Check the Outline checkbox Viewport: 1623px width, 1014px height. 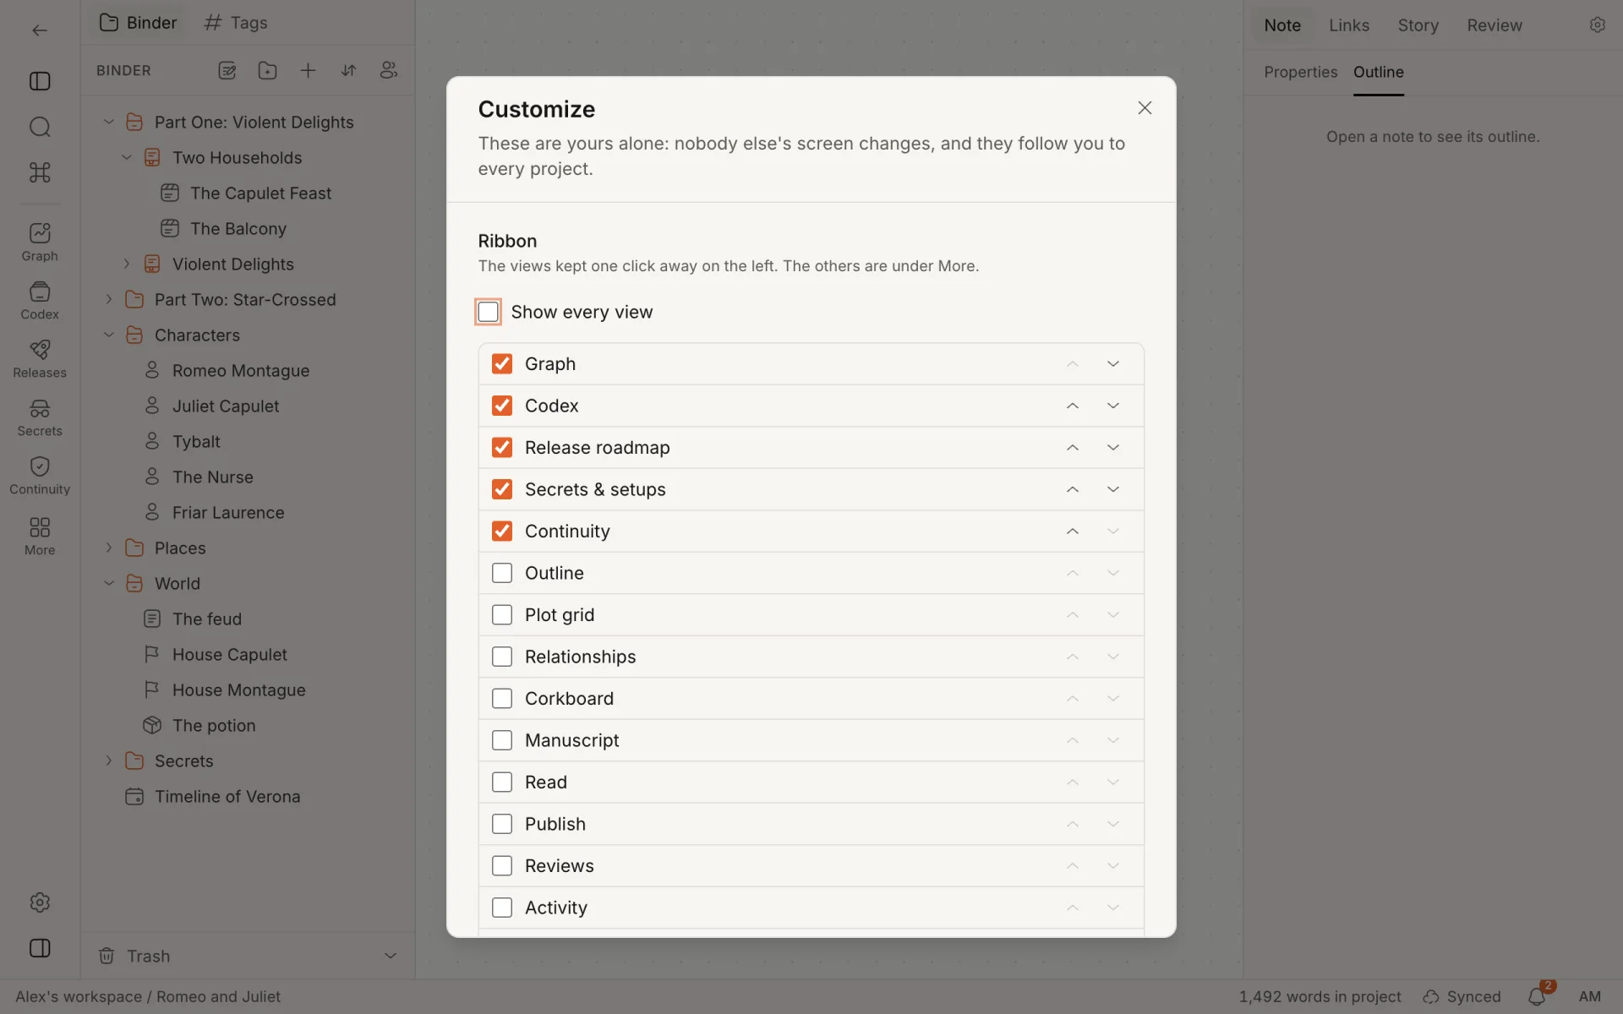pyautogui.click(x=502, y=573)
